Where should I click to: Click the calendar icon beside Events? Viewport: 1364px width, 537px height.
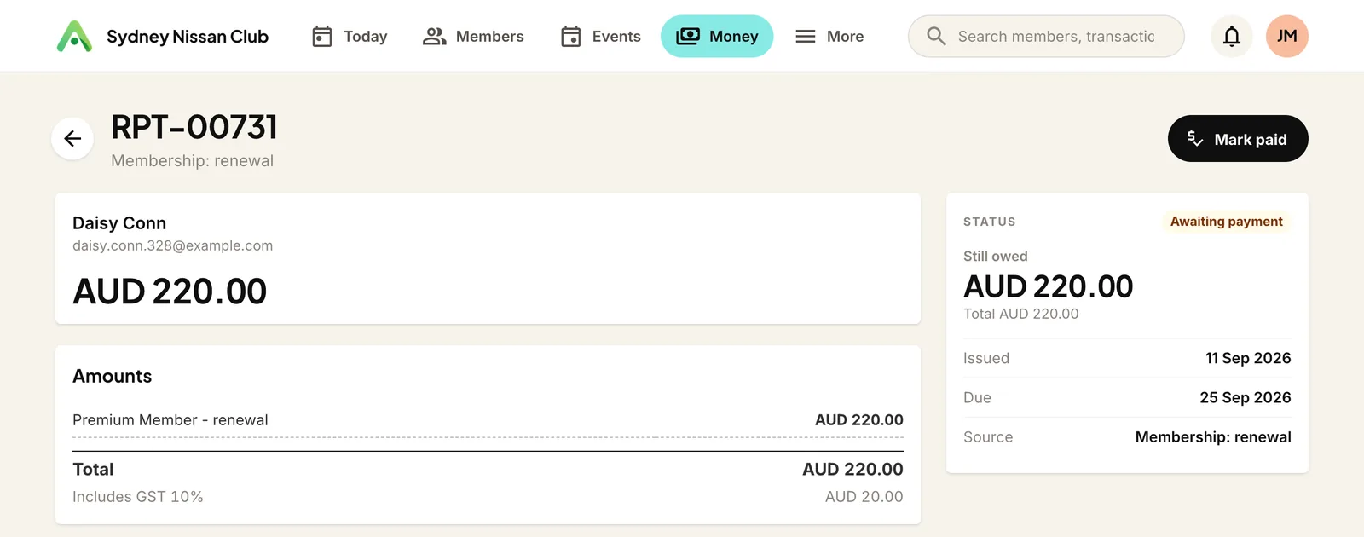(571, 37)
